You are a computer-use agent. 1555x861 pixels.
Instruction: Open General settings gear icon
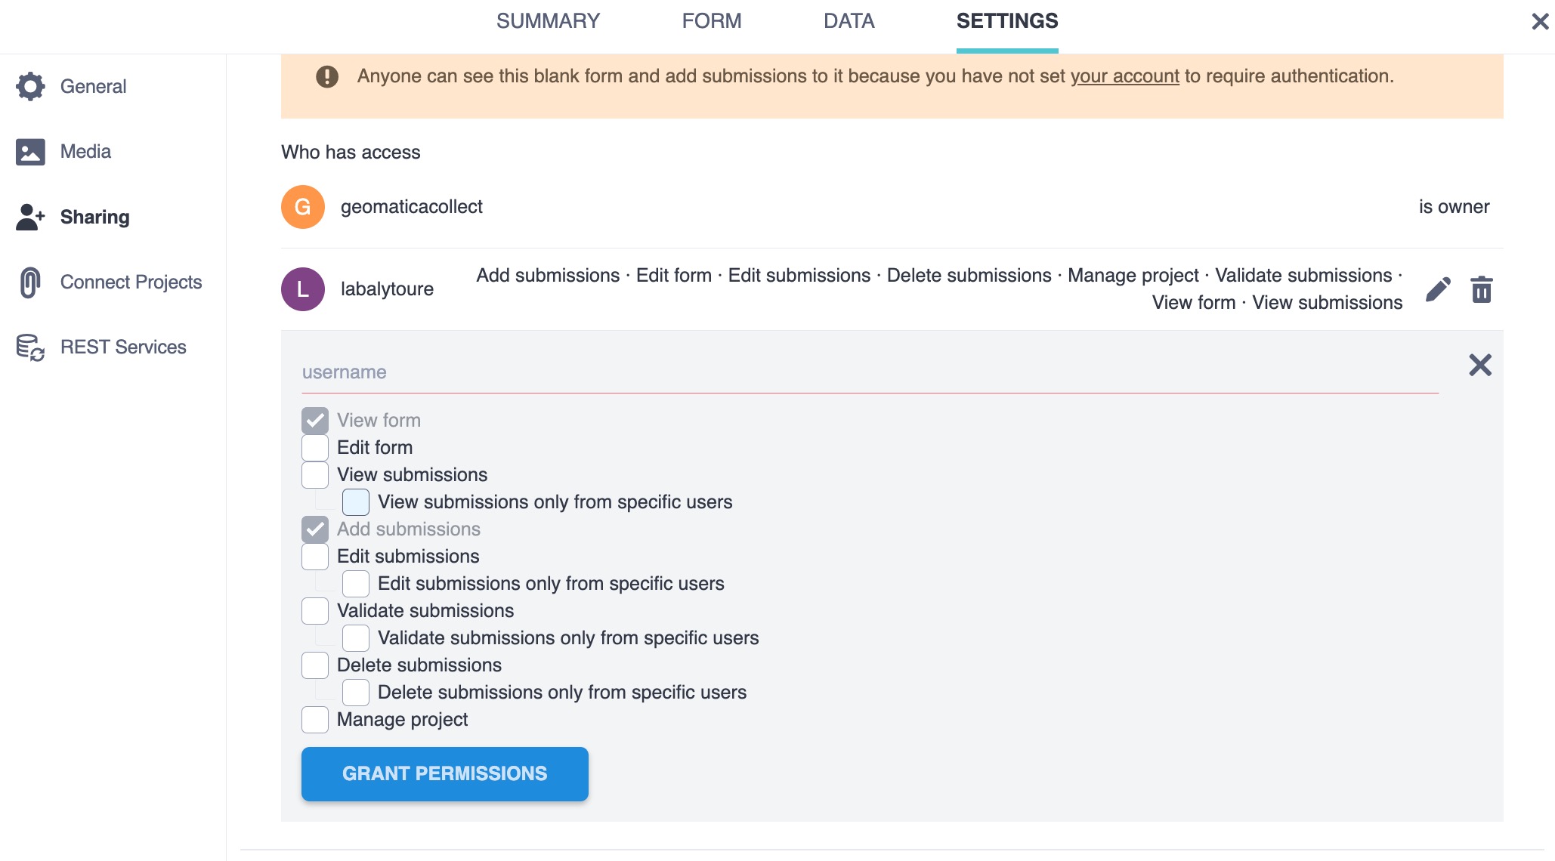(30, 87)
